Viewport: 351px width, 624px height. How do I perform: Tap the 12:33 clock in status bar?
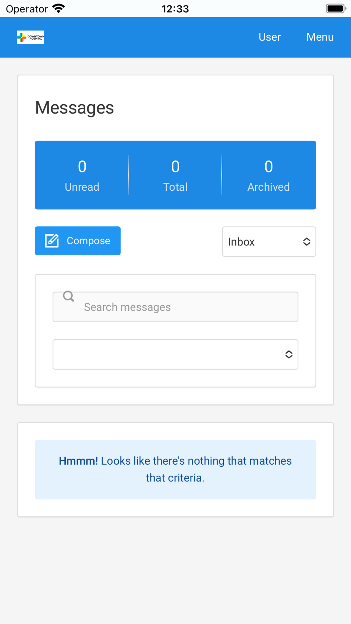click(x=175, y=9)
